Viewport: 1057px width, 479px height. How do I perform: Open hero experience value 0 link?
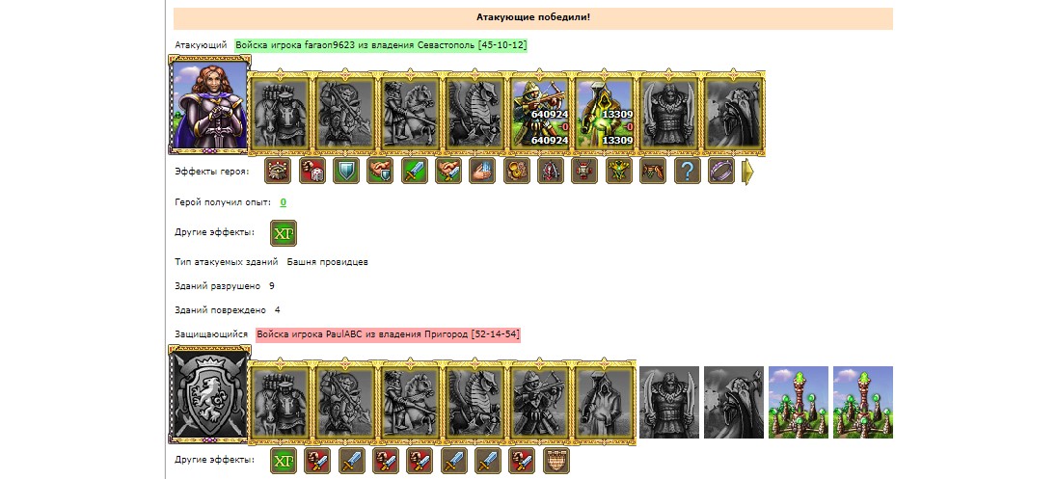pyautogui.click(x=284, y=202)
